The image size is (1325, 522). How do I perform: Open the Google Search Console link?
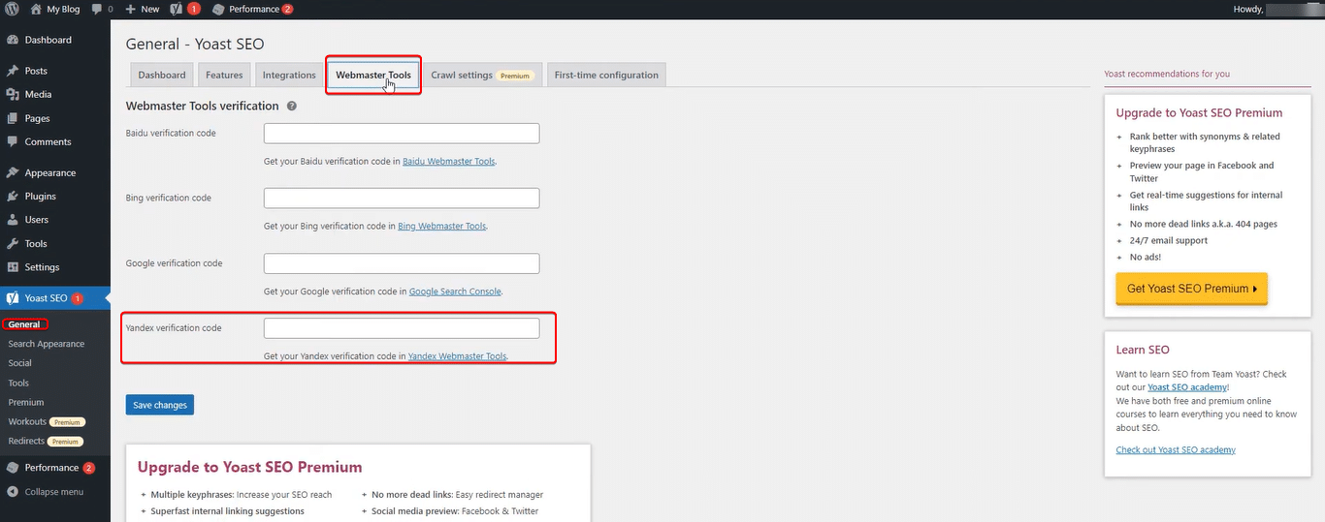click(455, 292)
